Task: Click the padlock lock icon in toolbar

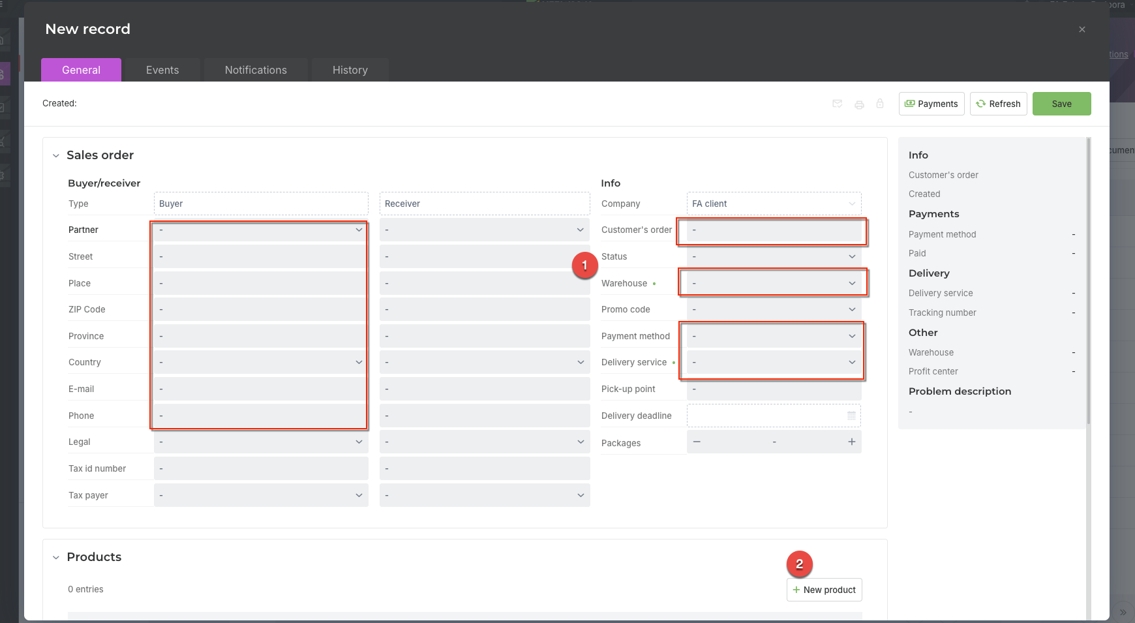Action: coord(880,104)
